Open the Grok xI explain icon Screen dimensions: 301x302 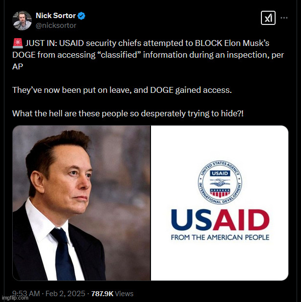tap(268, 18)
